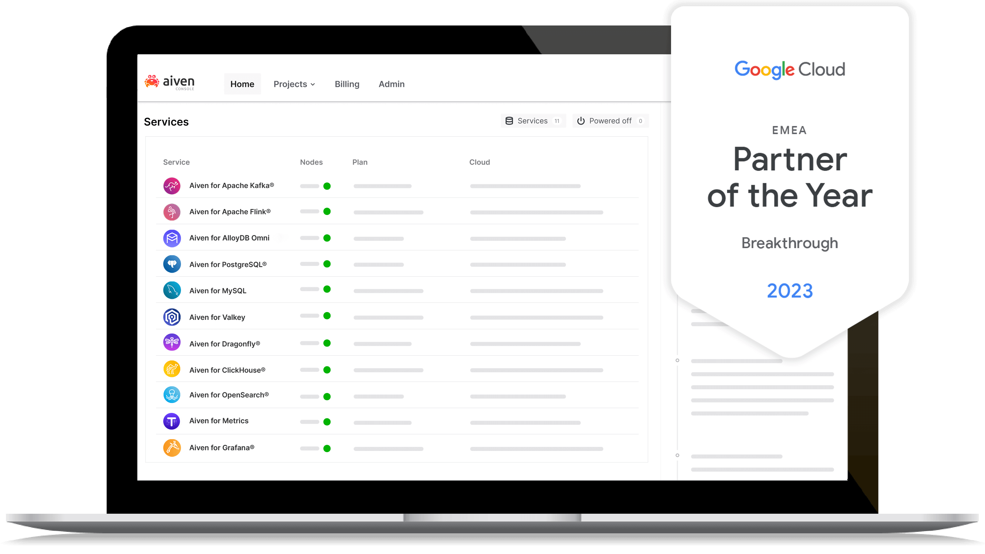Click the Aiven for Apache Kafka® icon
This screenshot has height=554, width=985.
coord(172,185)
